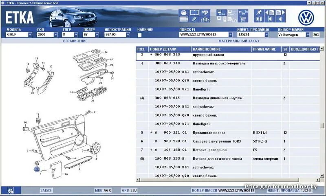
Task: Click the parts list scroll-up arrow
Action: (322, 48)
